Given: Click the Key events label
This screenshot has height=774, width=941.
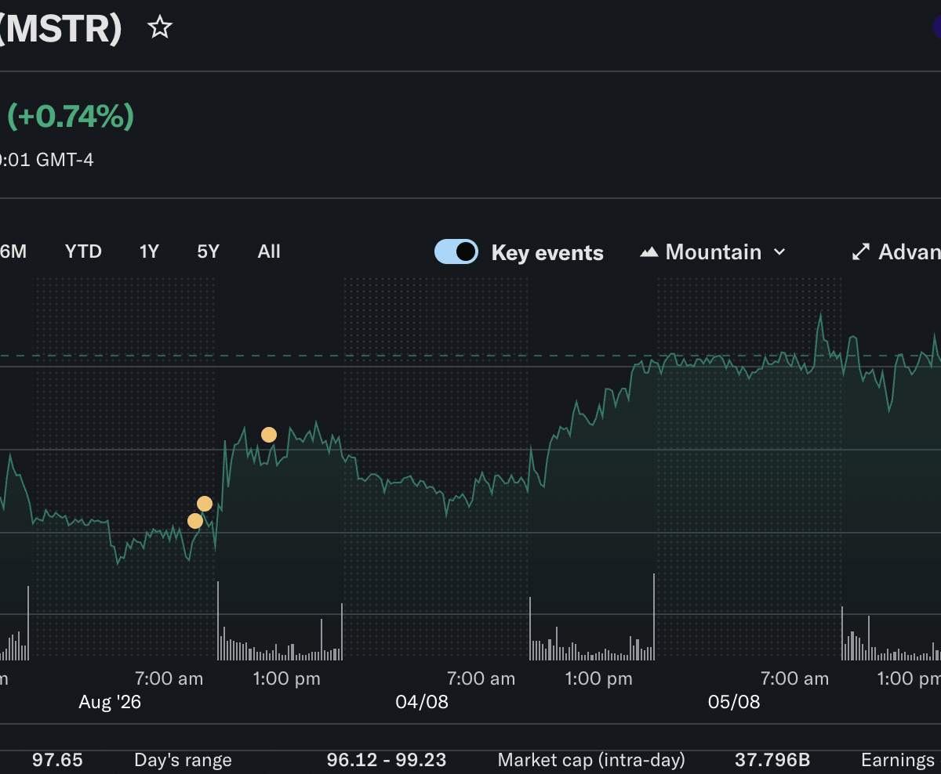Looking at the screenshot, I should pos(547,253).
